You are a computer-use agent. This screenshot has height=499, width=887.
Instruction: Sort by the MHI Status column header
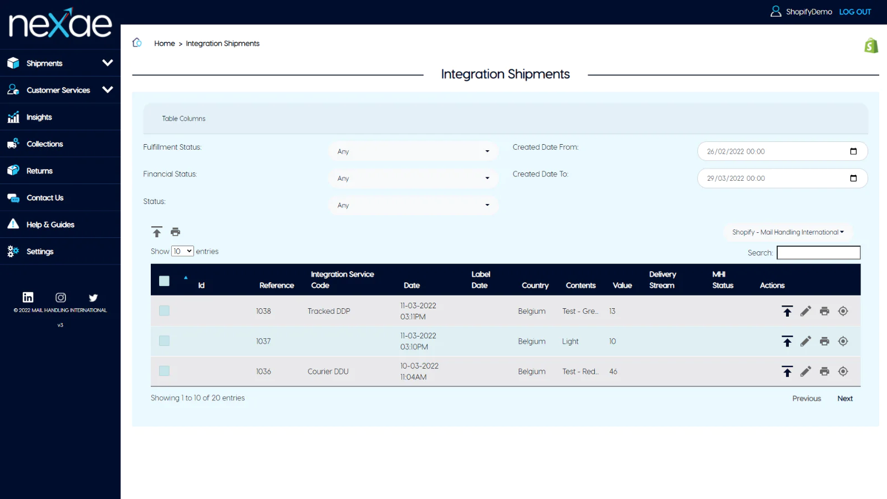pyautogui.click(x=723, y=279)
